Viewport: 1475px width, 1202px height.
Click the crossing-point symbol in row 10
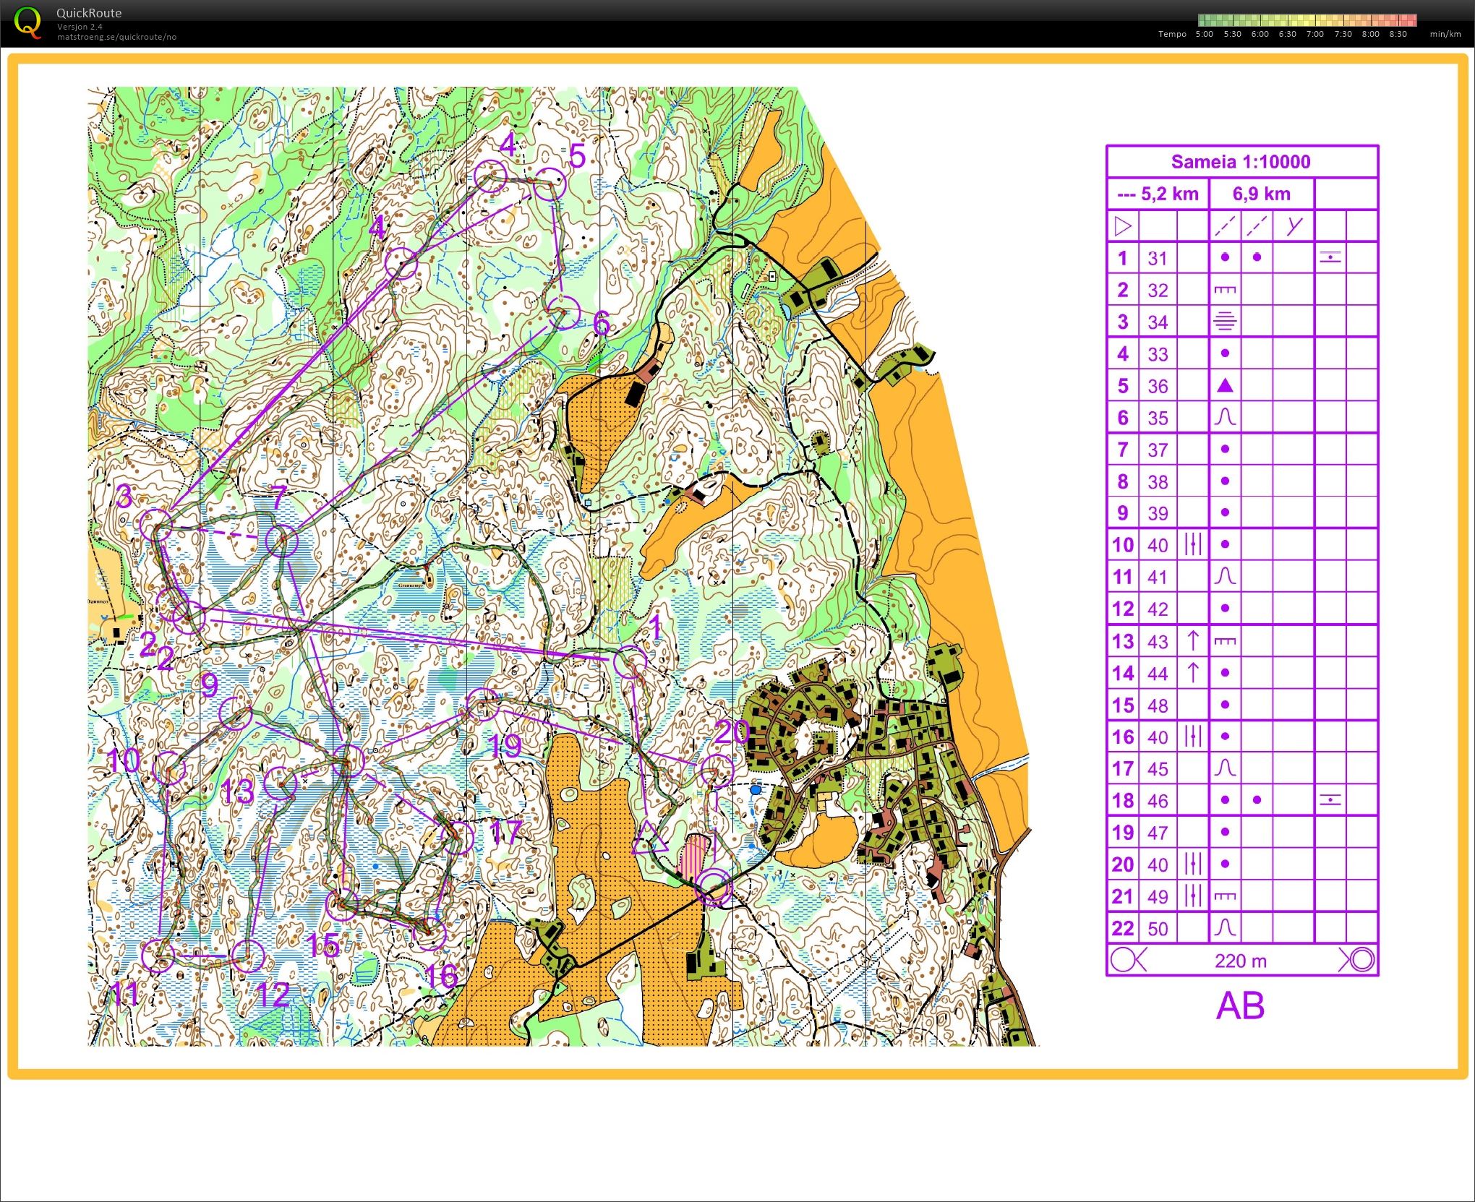tap(1193, 545)
